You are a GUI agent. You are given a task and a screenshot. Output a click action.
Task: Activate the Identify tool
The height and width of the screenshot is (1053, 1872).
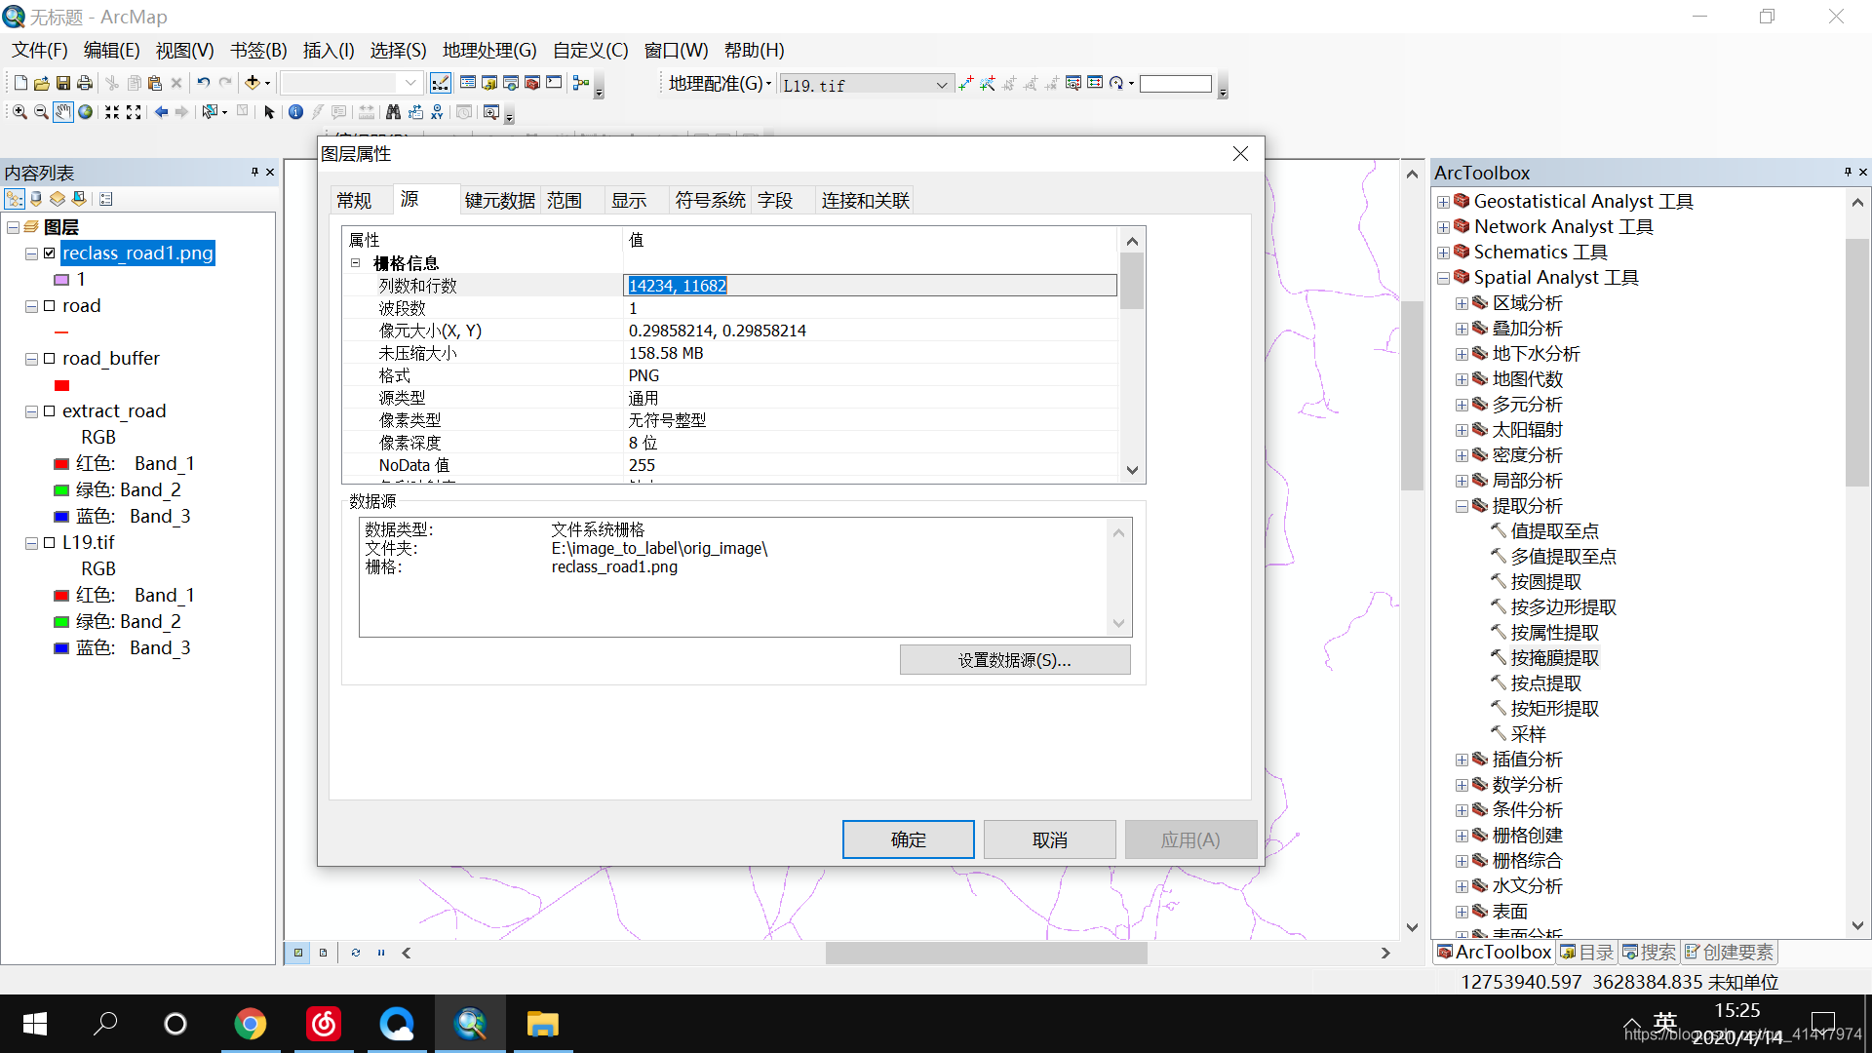click(x=296, y=113)
